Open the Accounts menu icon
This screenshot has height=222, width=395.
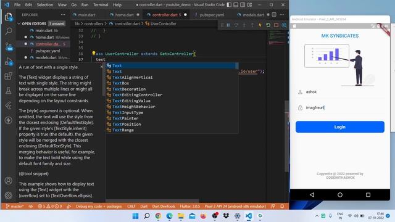pos(8,181)
